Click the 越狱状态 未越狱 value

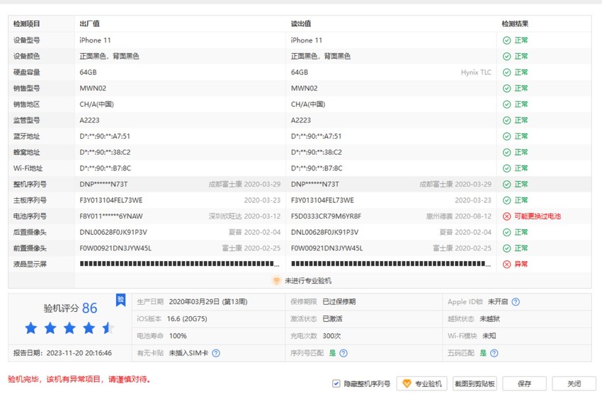tap(490, 319)
